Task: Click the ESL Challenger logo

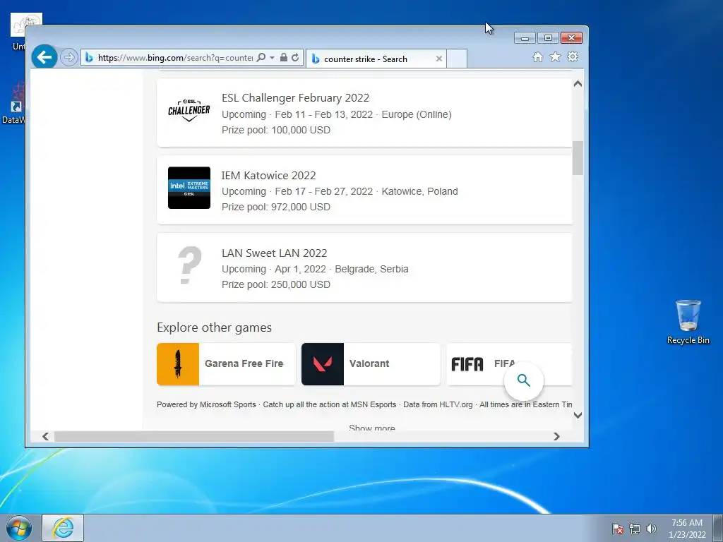Action: point(189,111)
